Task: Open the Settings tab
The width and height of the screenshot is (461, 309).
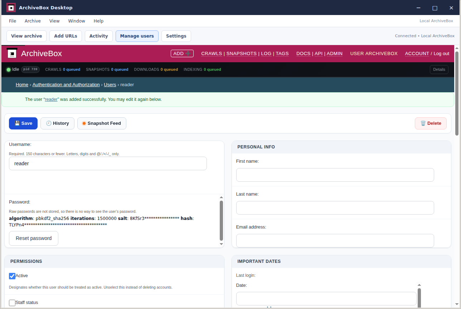Action: 176,36
